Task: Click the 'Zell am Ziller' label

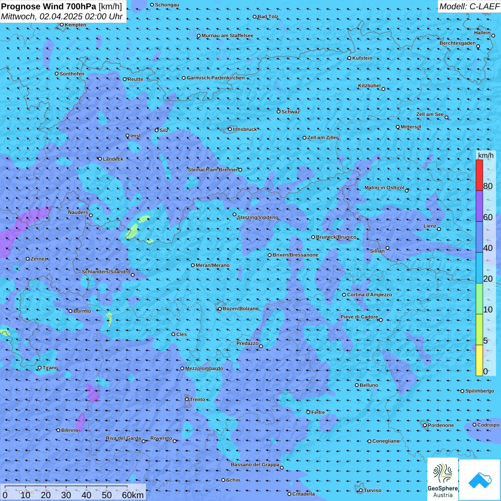Action: pyautogui.click(x=322, y=137)
